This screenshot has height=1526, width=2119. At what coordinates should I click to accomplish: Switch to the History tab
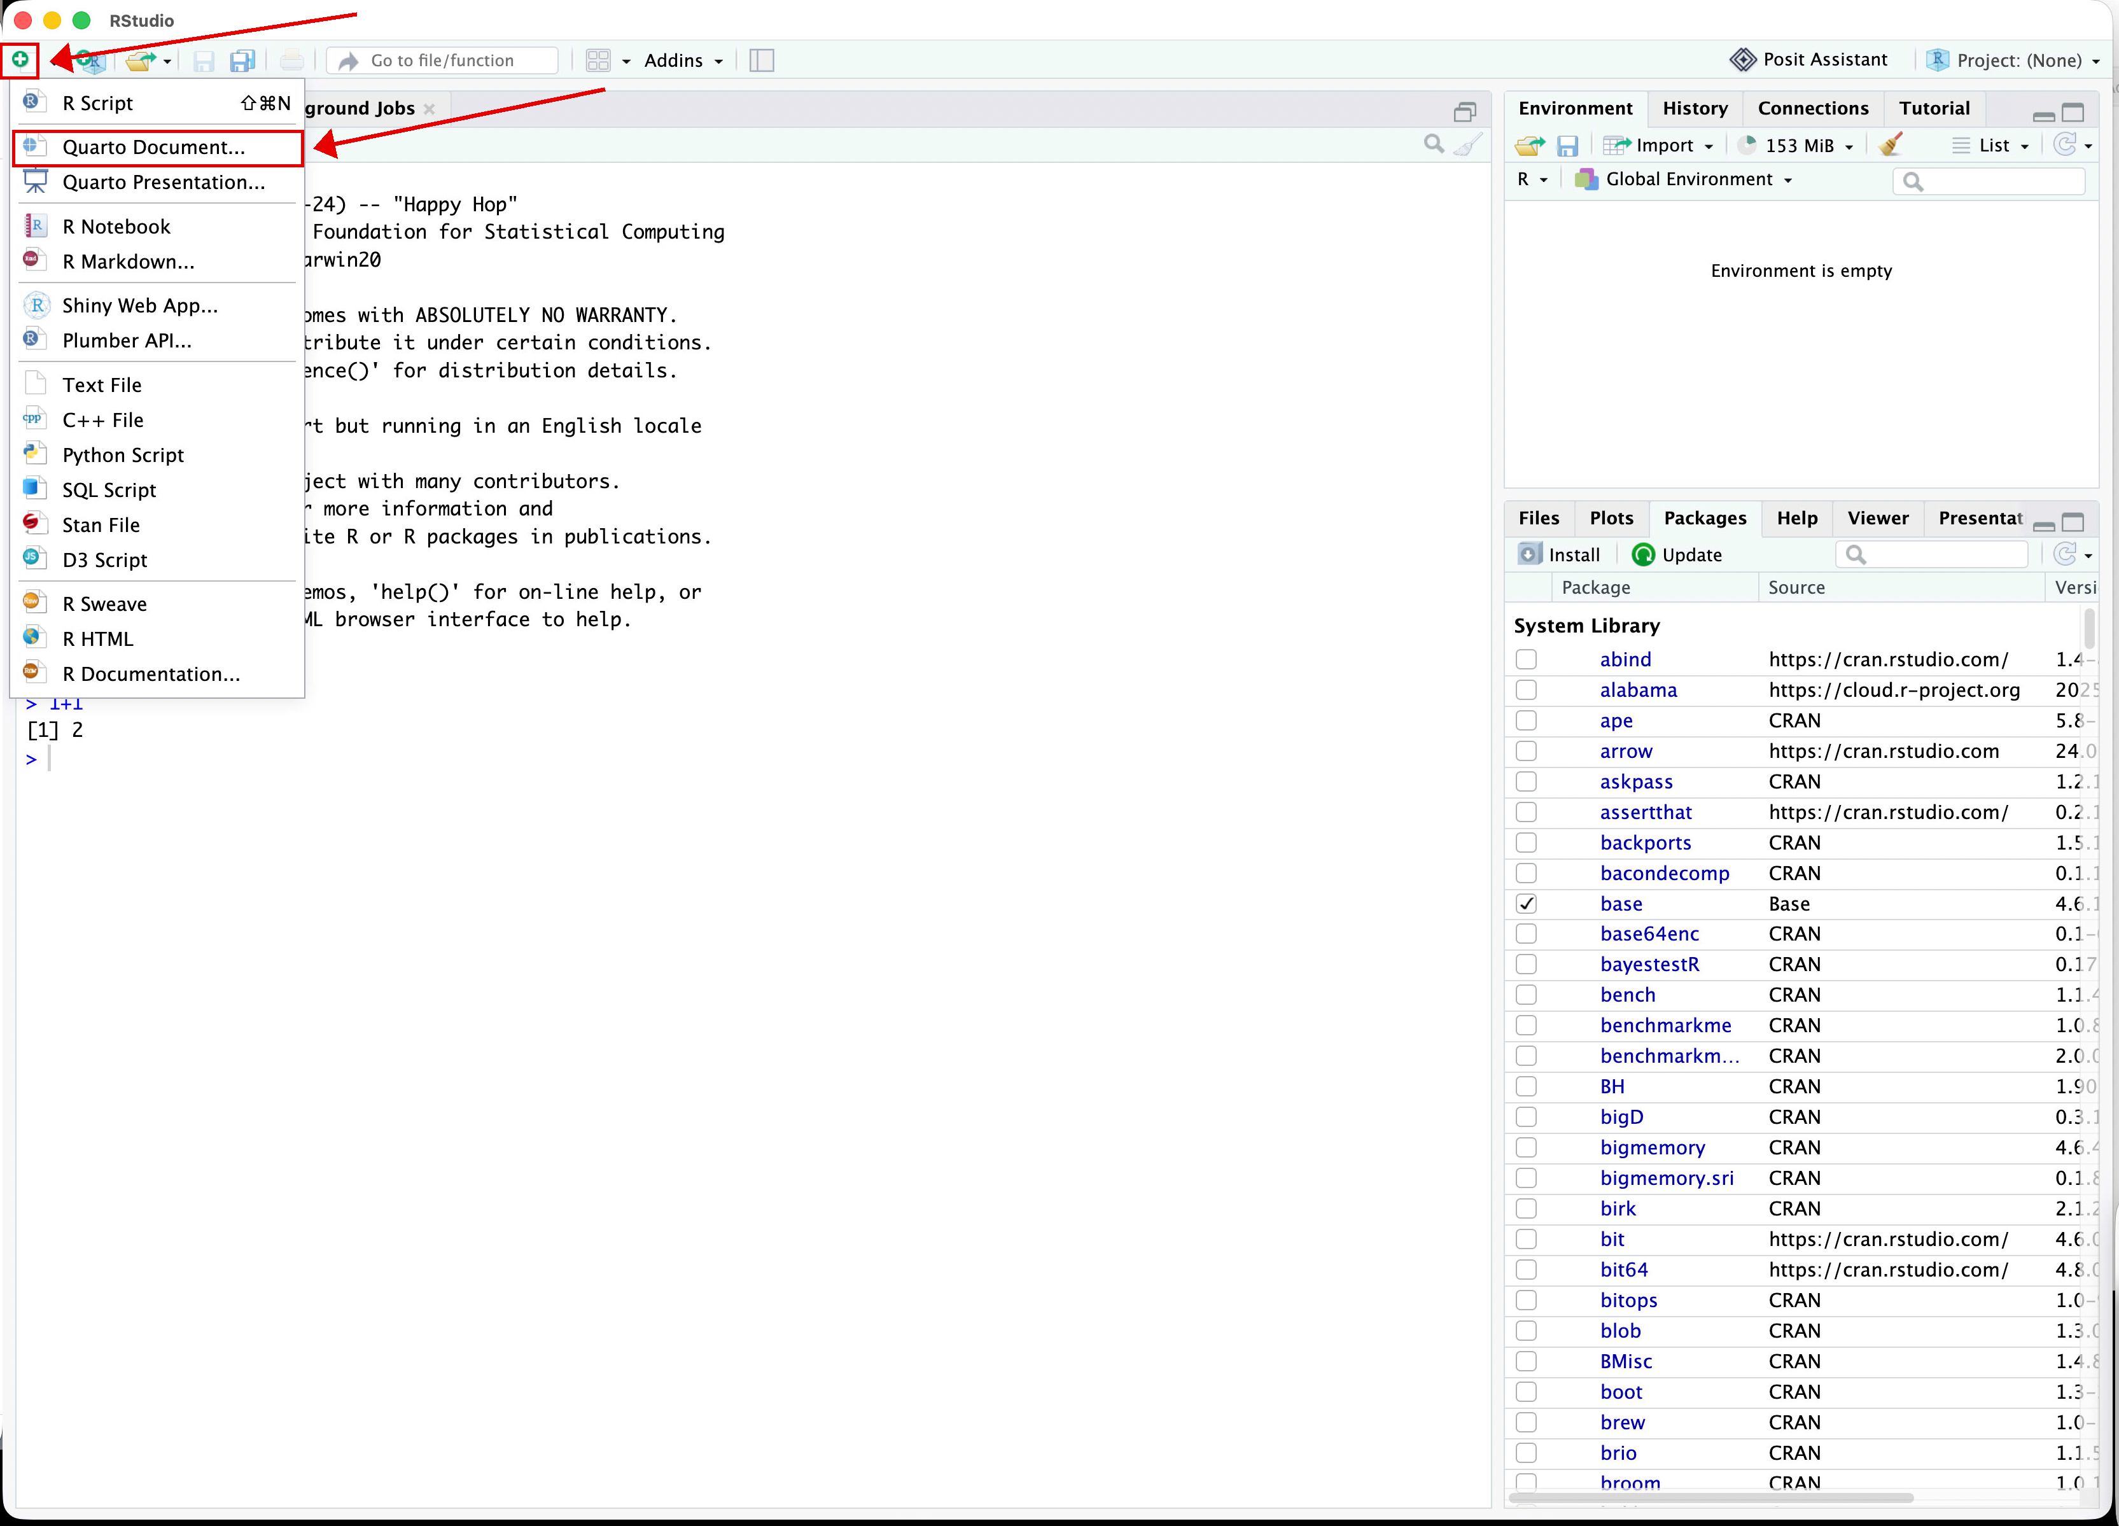tap(1694, 108)
